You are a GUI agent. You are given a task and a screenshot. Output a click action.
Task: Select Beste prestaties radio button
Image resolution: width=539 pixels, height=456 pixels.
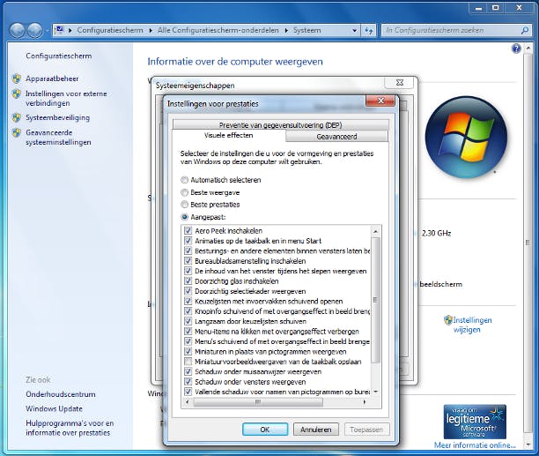pyautogui.click(x=185, y=205)
